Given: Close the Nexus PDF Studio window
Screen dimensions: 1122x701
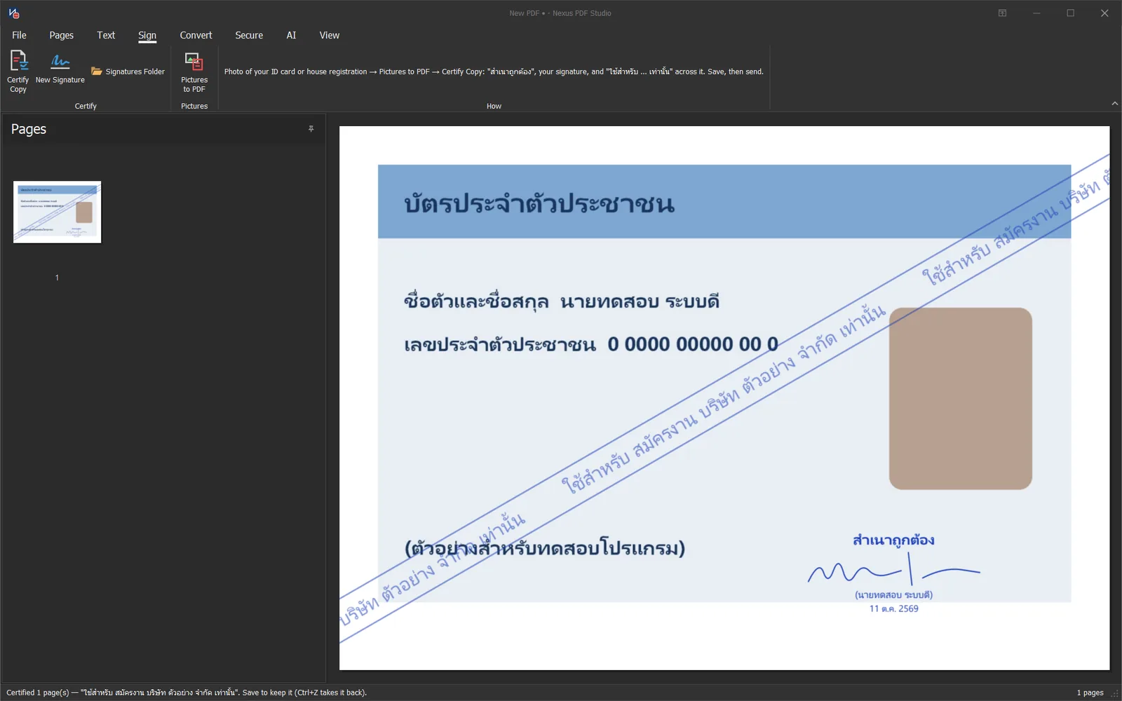Looking at the screenshot, I should point(1104,13).
